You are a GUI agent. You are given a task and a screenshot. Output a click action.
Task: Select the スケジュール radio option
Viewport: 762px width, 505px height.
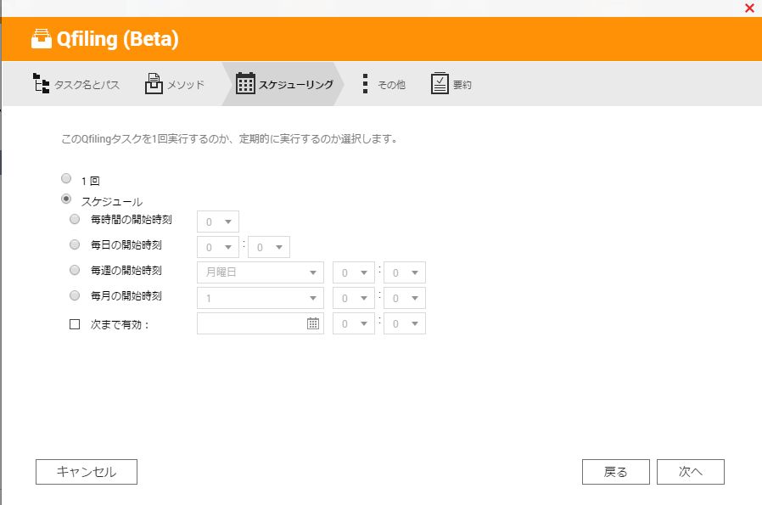[x=66, y=199]
